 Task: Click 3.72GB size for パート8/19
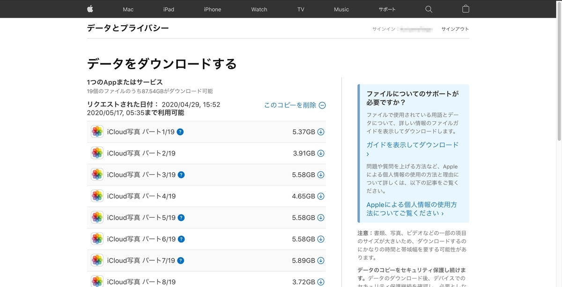[x=303, y=282]
